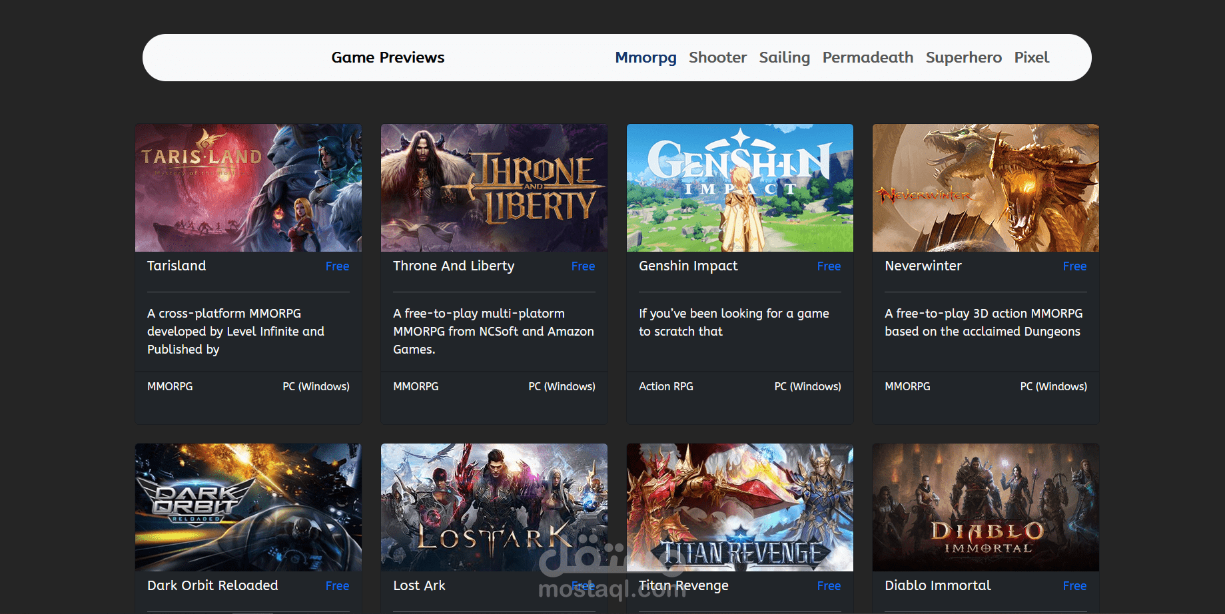1225x614 pixels.
Task: Open the Neverwinter game page
Action: tap(923, 266)
